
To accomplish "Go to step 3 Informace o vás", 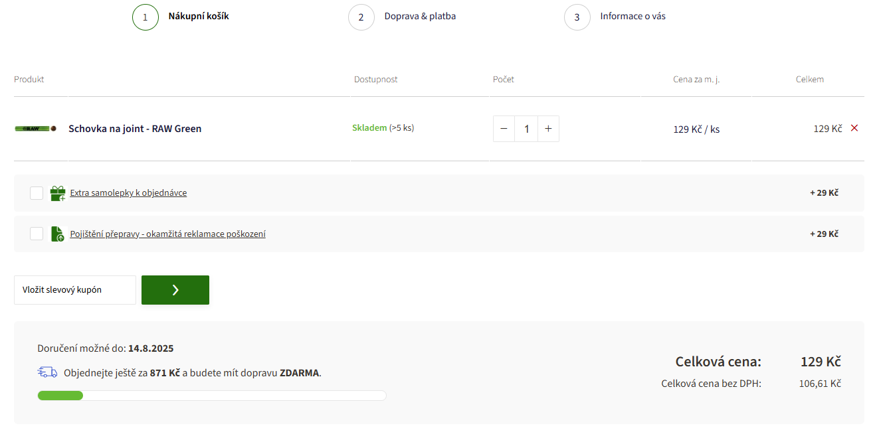I will 633,16.
